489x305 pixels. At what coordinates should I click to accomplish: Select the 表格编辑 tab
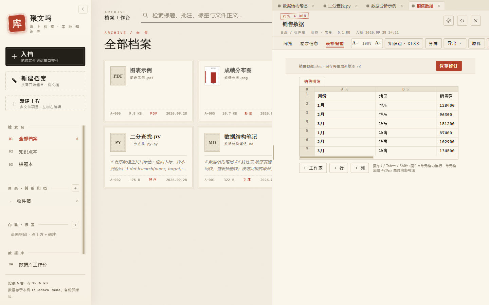pos(335,43)
